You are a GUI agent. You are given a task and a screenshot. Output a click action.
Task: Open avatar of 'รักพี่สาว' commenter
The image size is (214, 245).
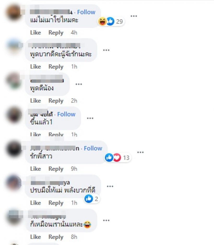[x=14, y=149]
